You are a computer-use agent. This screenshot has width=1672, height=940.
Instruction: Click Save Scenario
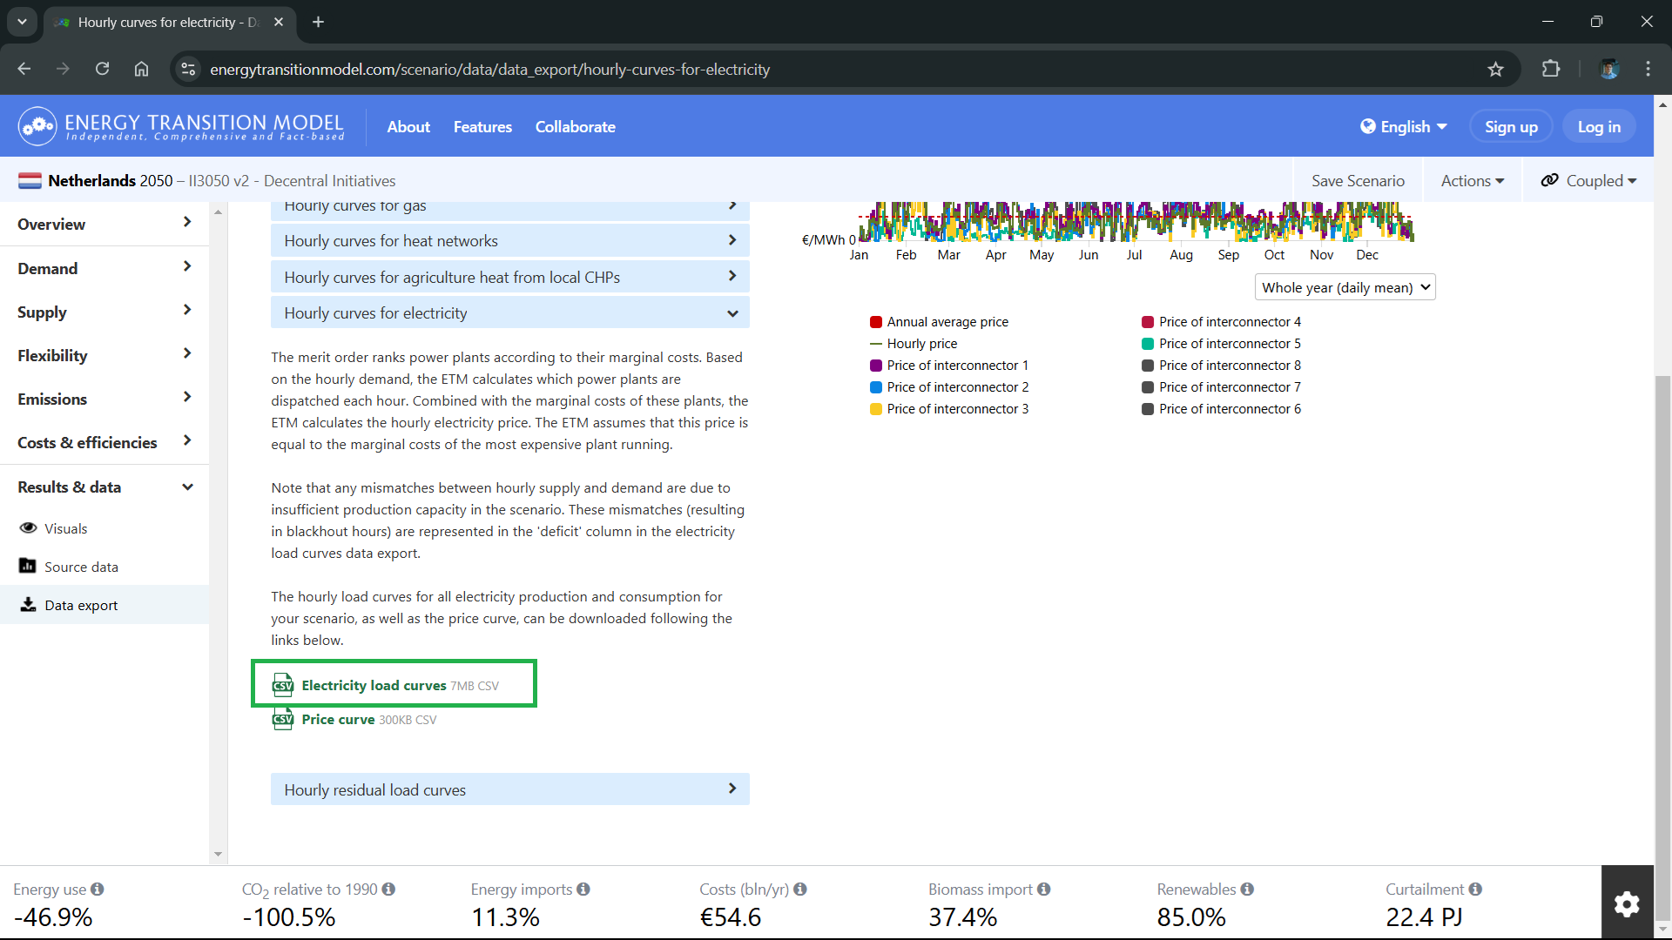1358,180
